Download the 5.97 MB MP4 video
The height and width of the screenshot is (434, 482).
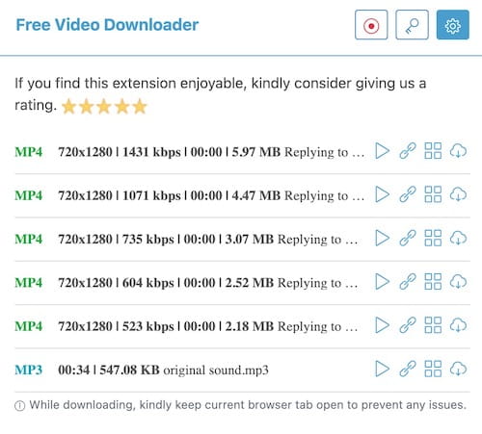coord(458,151)
